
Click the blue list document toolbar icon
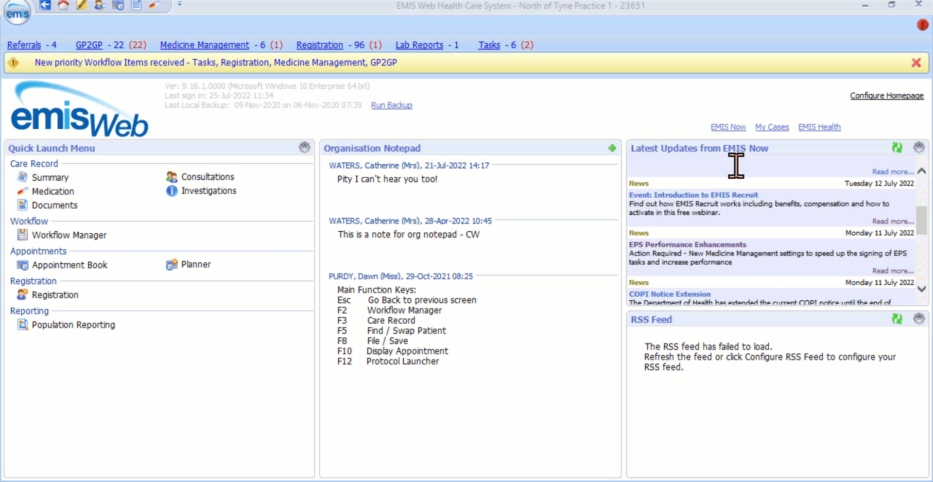137,5
